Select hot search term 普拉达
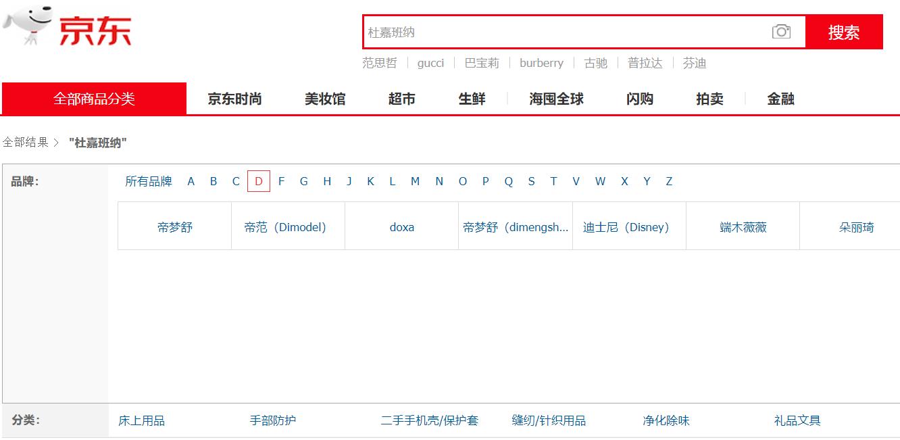900x440 pixels. coord(645,63)
